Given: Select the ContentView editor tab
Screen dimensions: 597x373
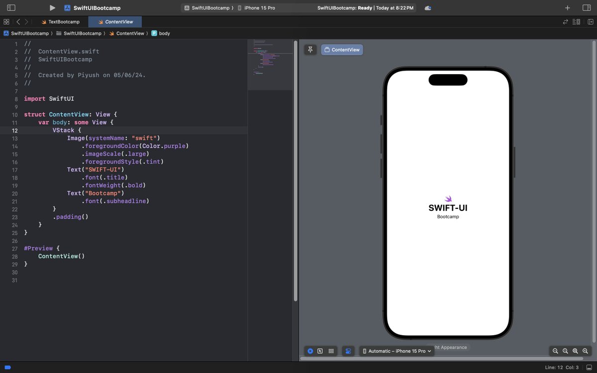Looking at the screenshot, I should pyautogui.click(x=115, y=22).
